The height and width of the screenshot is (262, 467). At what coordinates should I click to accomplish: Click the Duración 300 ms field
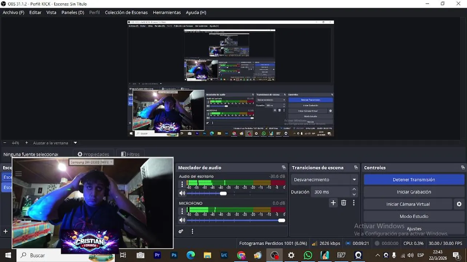pos(330,192)
